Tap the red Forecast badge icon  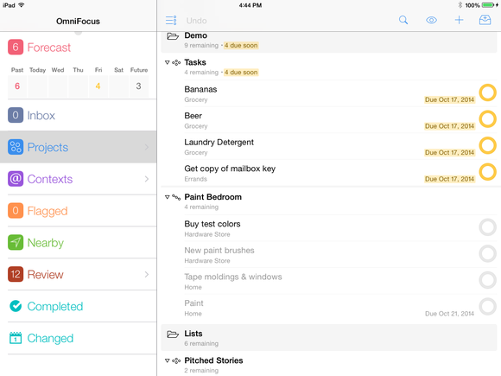16,47
